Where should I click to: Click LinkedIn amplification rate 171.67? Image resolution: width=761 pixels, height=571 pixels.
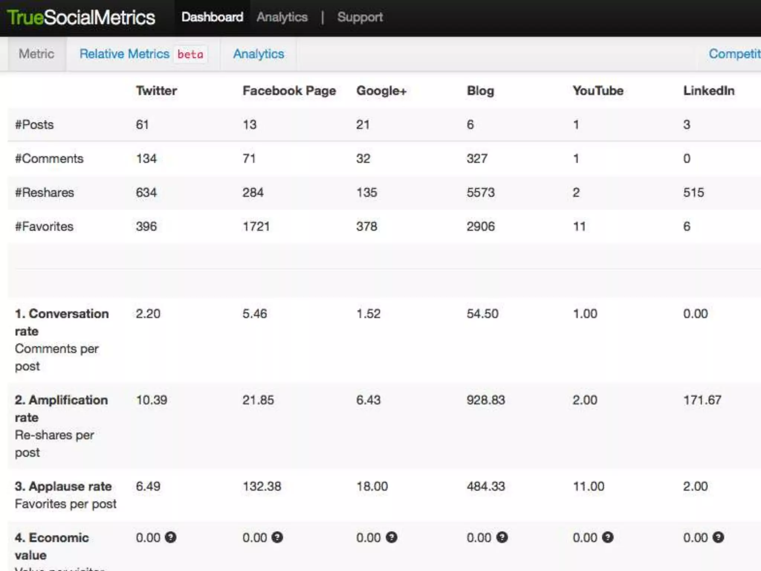(x=702, y=400)
